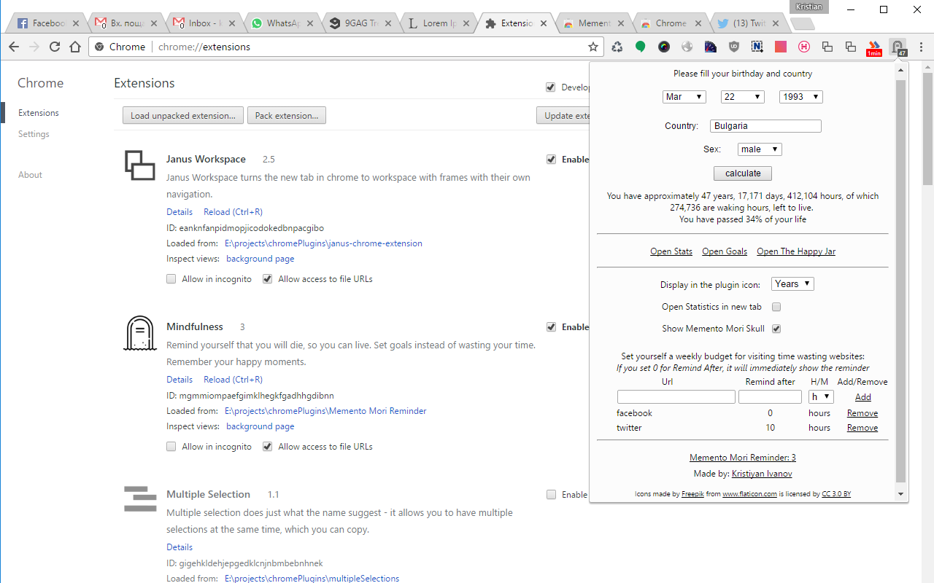
Task: Enable Open Statistics in new tab
Action: point(776,307)
